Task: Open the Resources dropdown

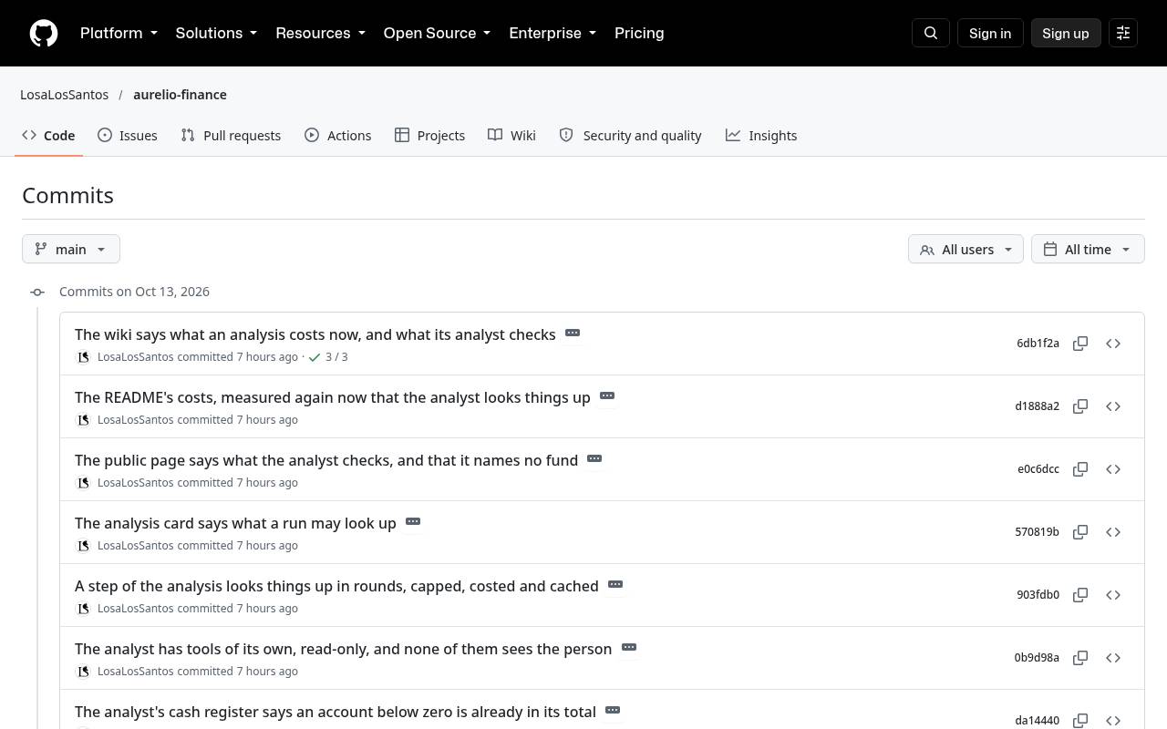Action: point(320,33)
